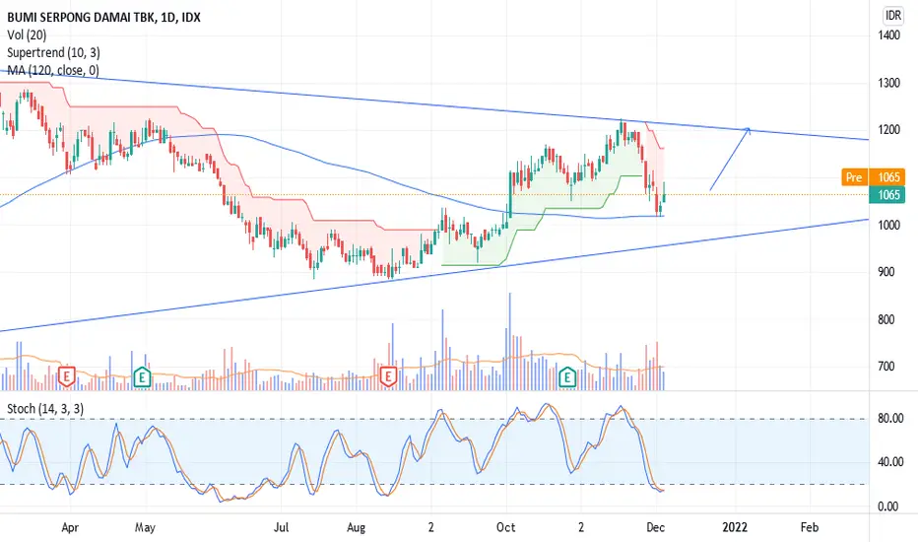Screen dimensions: 918x542
Task: Click the Aug label on time axis
Action: pos(356,527)
